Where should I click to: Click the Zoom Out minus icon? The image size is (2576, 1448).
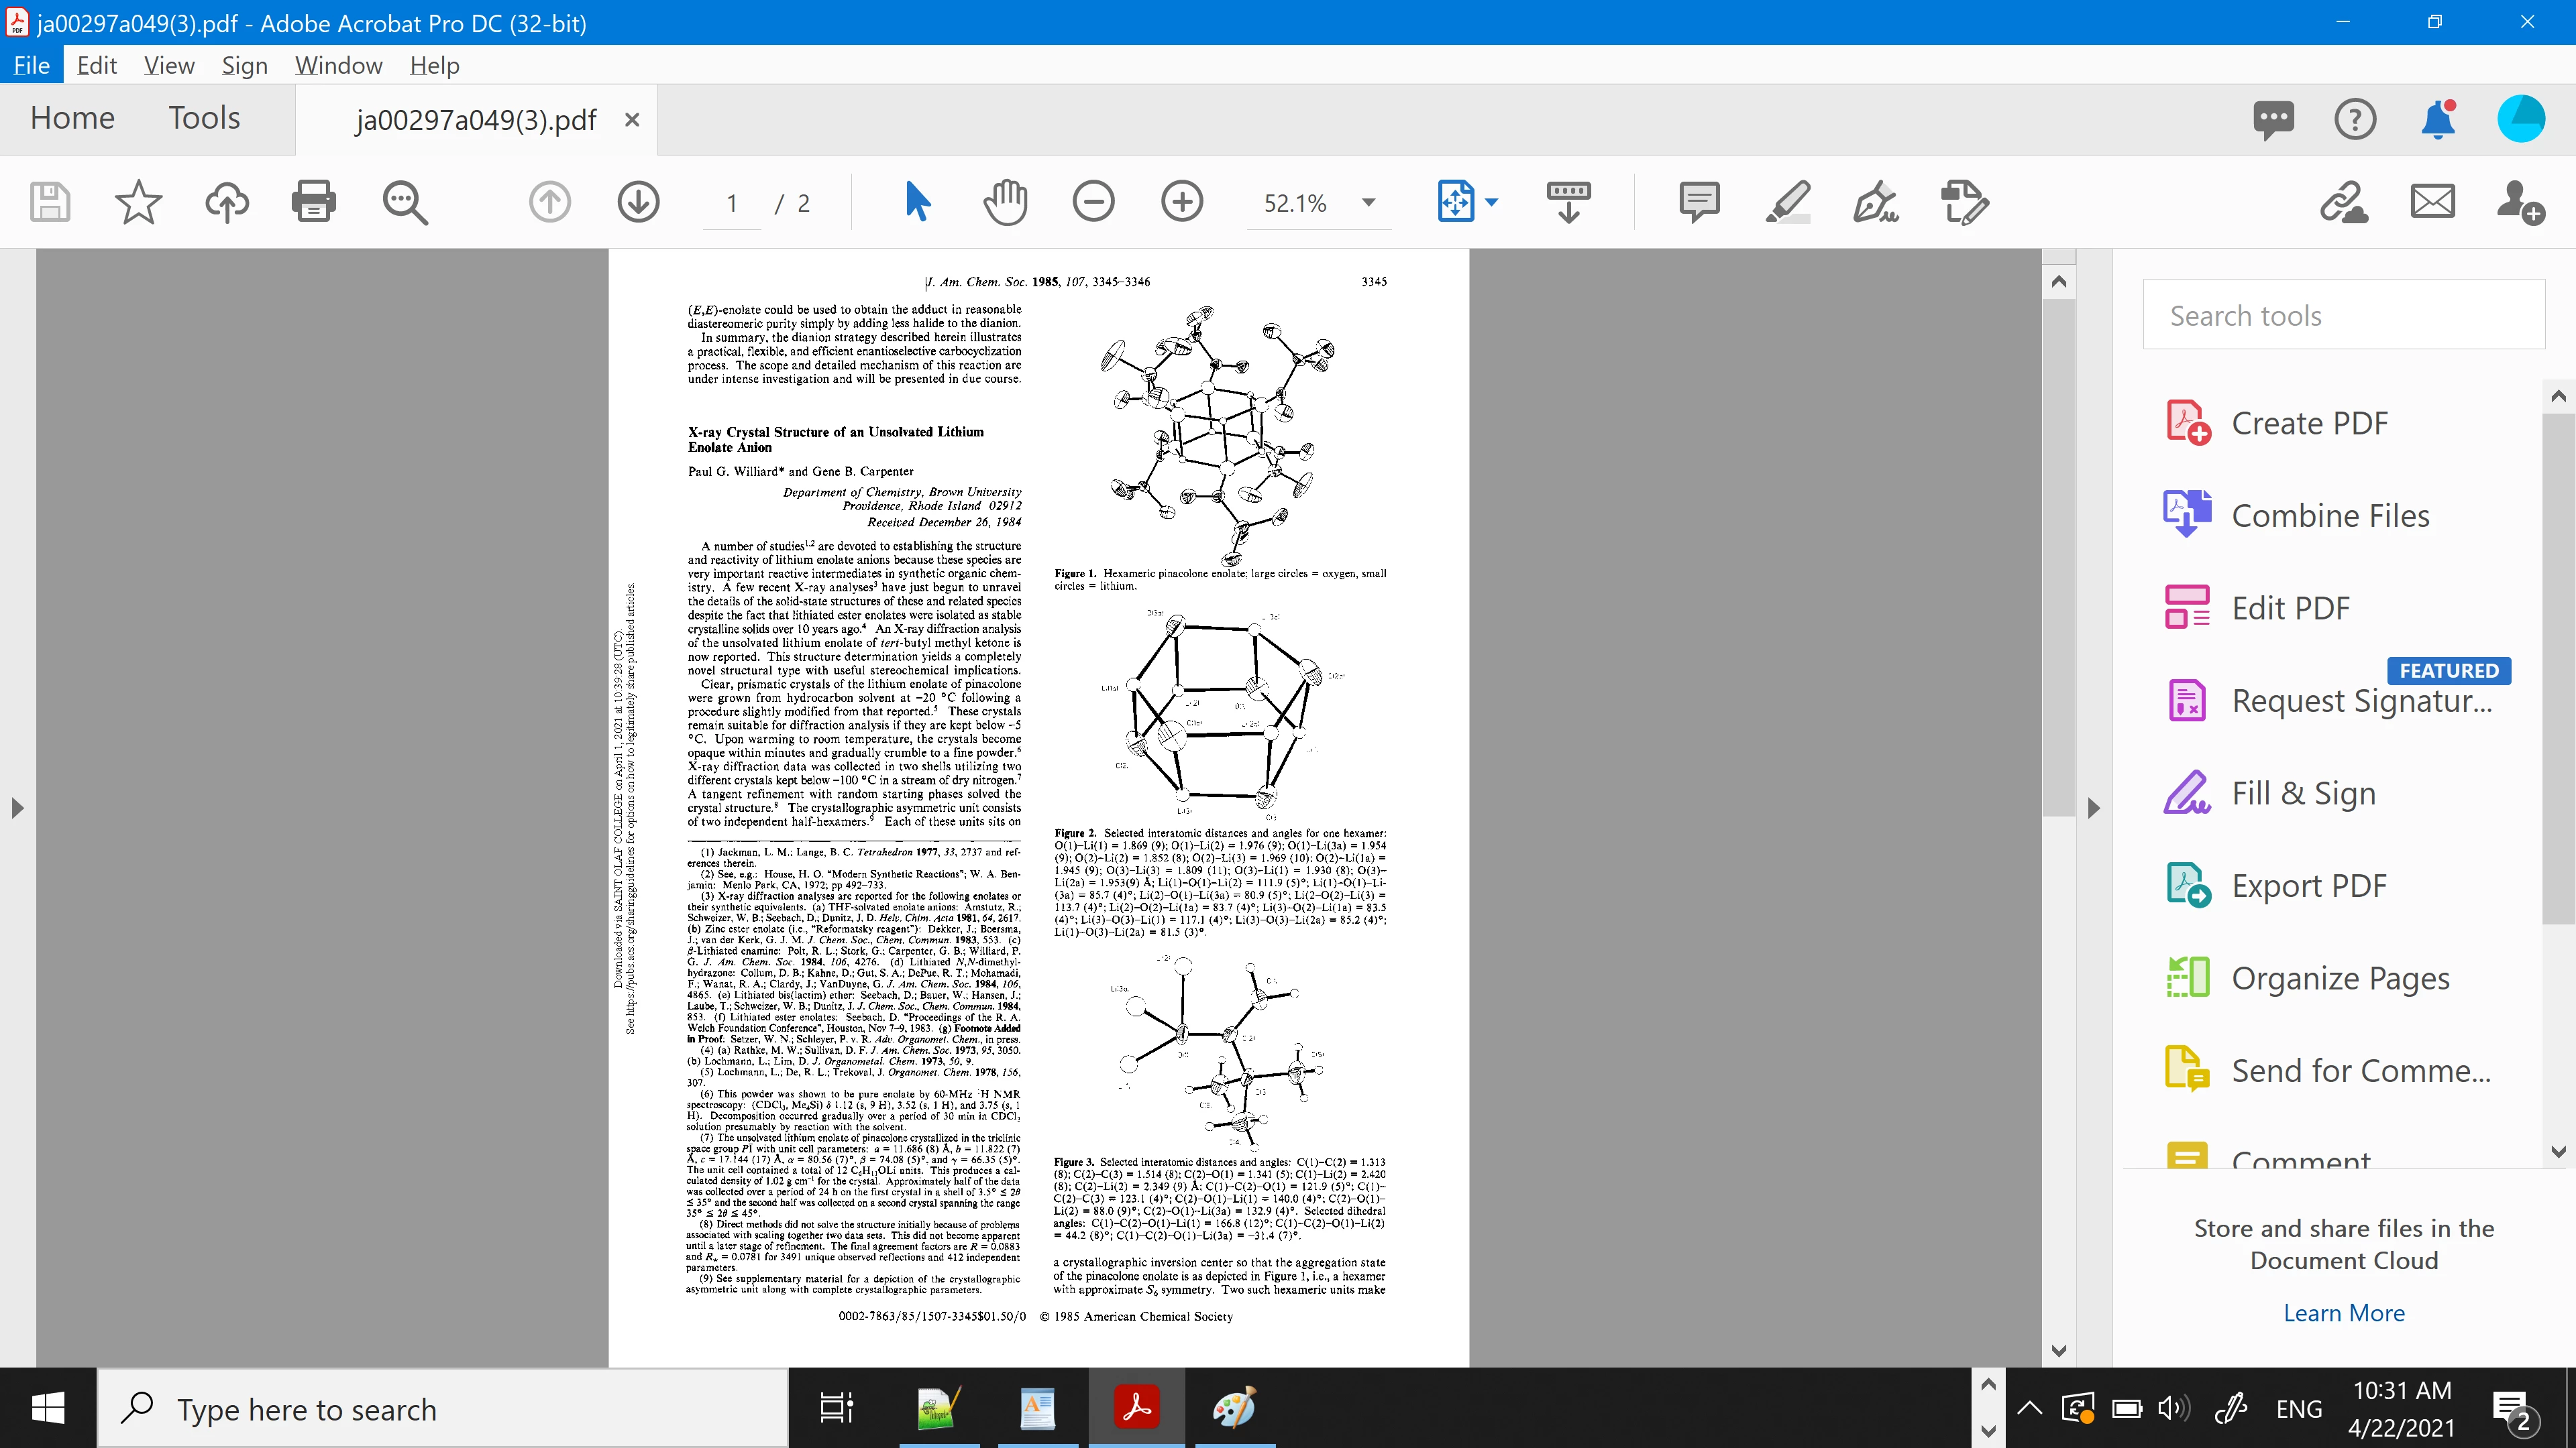[1093, 202]
